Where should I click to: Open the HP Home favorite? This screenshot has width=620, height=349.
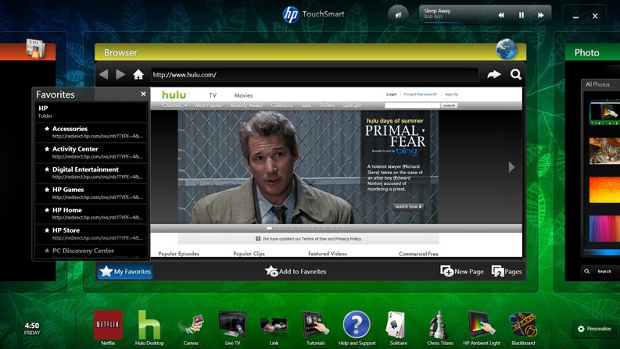(x=91, y=213)
